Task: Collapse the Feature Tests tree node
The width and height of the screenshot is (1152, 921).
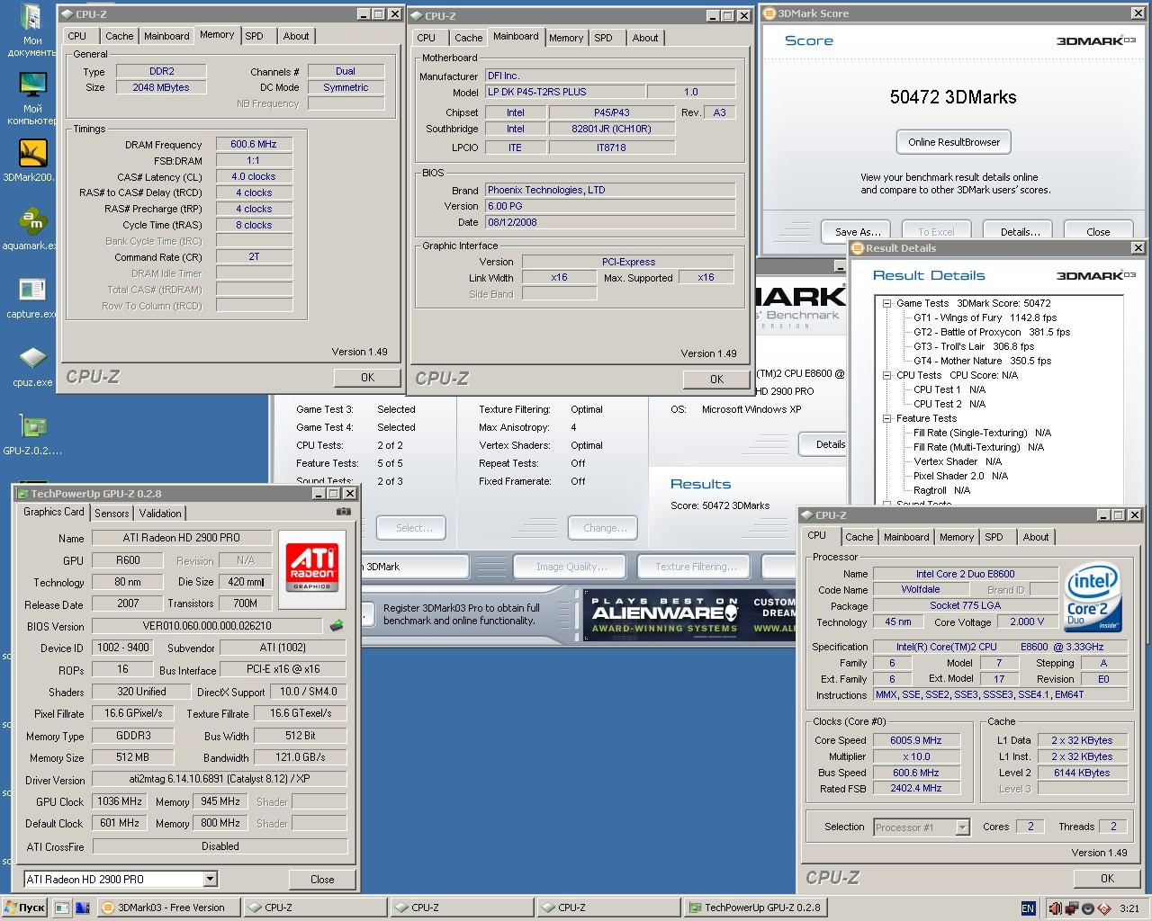Action: 887,418
